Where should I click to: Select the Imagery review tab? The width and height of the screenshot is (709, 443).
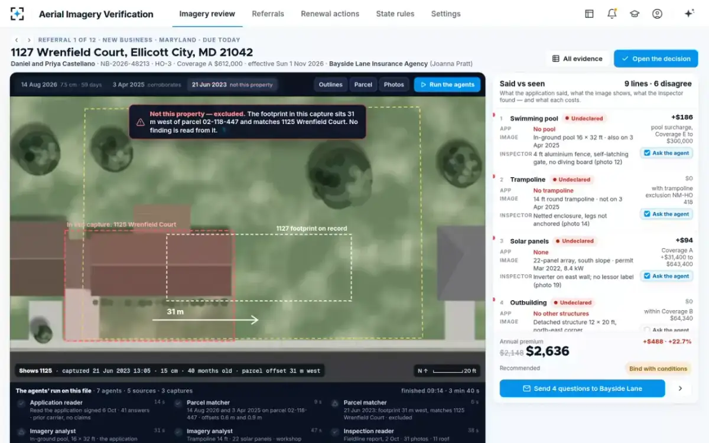tap(207, 14)
